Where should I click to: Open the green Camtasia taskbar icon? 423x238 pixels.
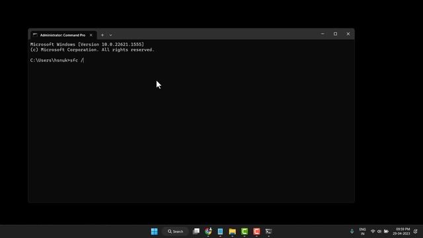pos(245,231)
